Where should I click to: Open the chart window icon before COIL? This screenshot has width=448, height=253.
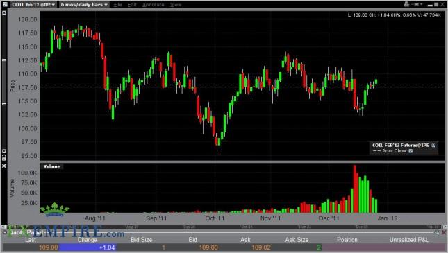(x=5, y=4)
